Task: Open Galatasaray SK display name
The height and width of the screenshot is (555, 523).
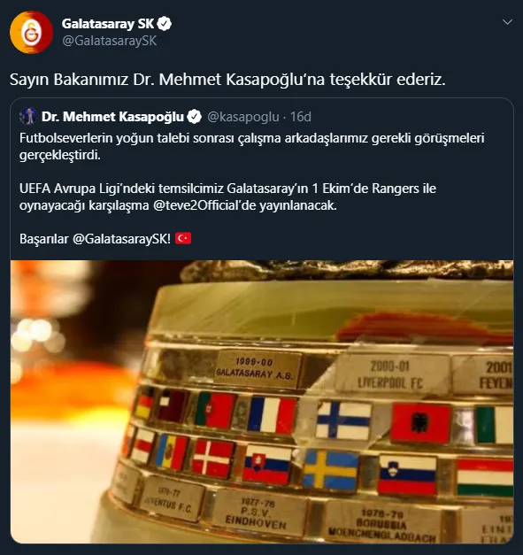Action: point(108,24)
